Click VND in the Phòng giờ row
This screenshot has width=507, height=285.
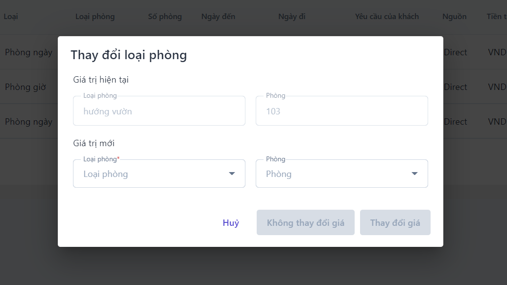tap(497, 87)
